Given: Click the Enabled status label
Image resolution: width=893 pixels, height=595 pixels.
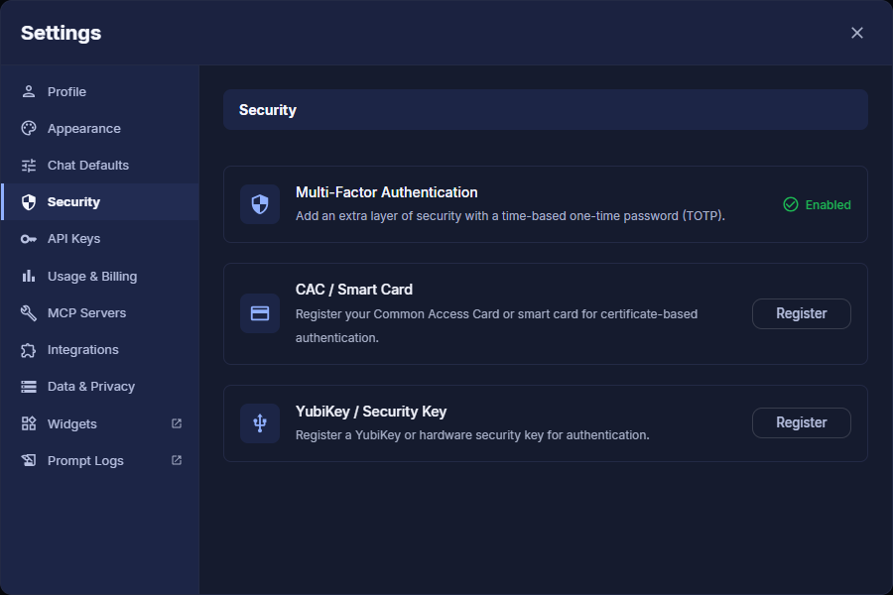Looking at the screenshot, I should [829, 204].
